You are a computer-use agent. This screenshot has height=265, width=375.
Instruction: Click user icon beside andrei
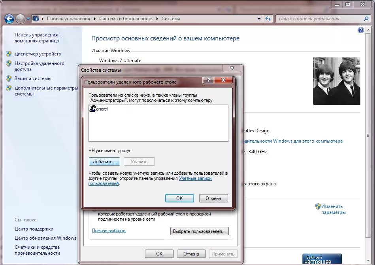92,109
